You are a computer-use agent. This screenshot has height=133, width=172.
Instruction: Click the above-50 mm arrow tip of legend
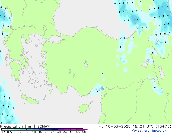86,129
